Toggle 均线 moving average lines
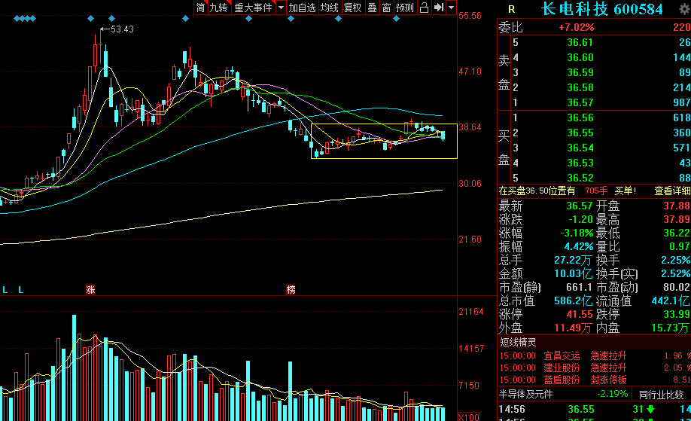This screenshot has height=421, width=691. pyautogui.click(x=329, y=8)
